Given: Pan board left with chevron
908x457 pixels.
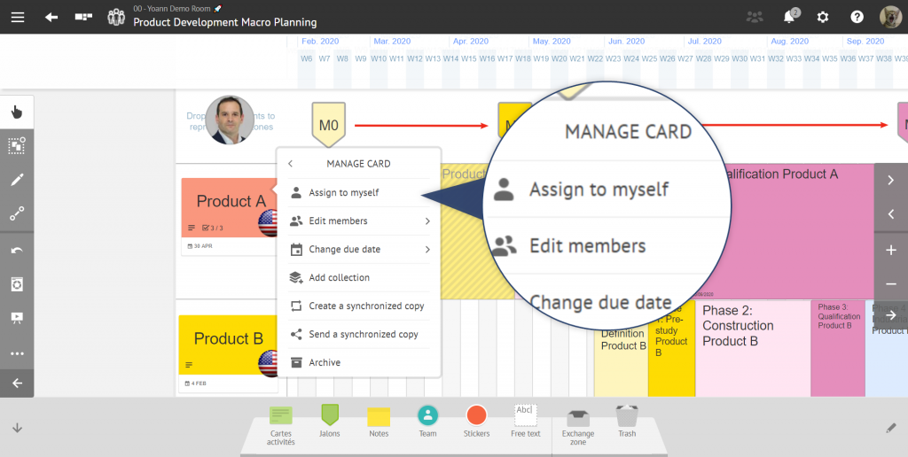Looking at the screenshot, I should point(891,214).
